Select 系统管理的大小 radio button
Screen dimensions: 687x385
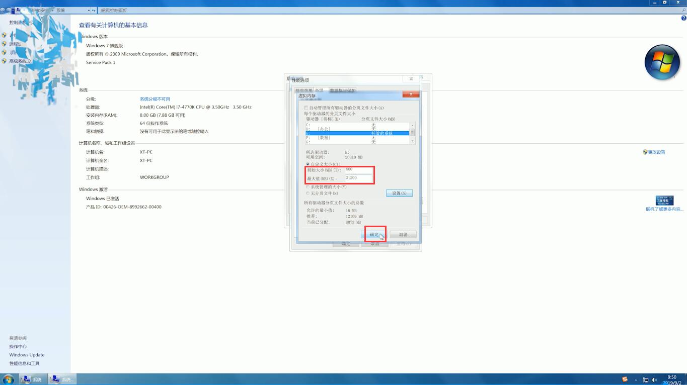[x=308, y=187]
